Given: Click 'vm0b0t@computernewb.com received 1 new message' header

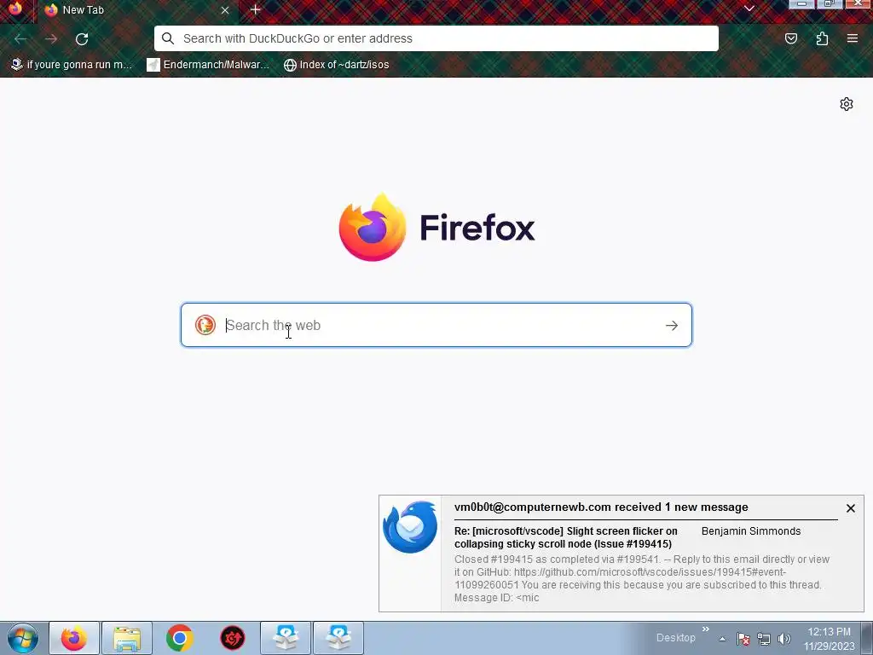Looking at the screenshot, I should 601,507.
